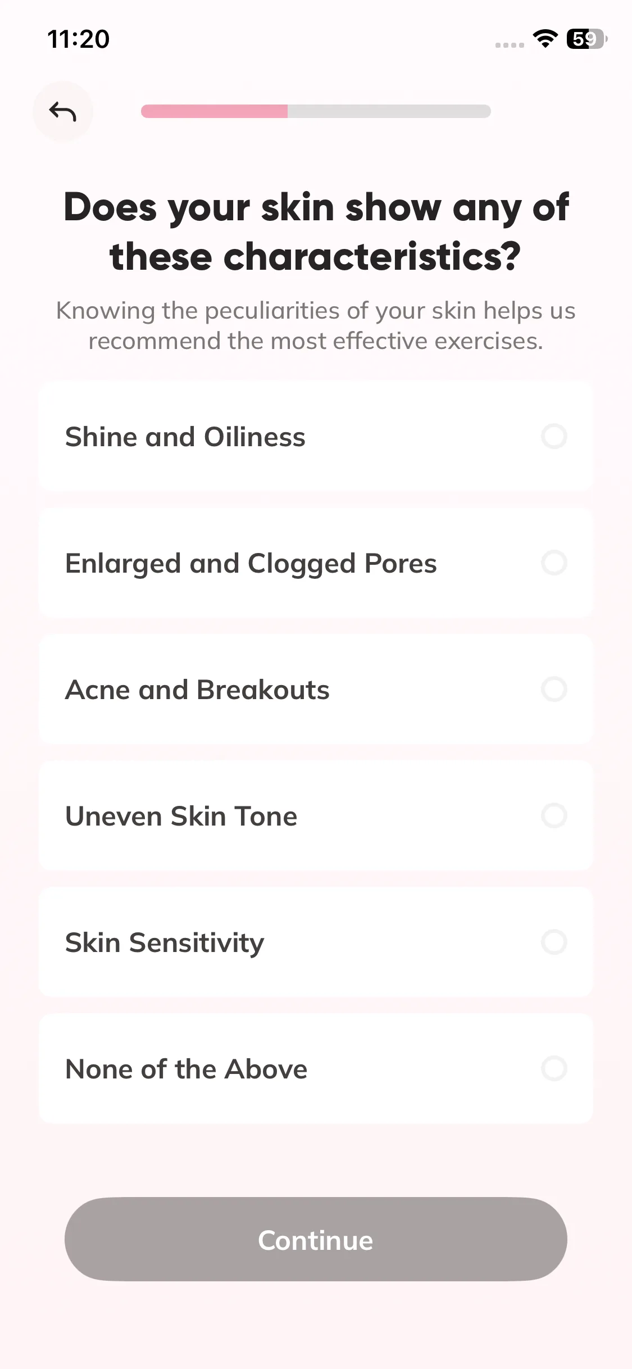Image resolution: width=632 pixels, height=1369 pixels.
Task: Choose the Skin Sensitivity option text
Action: click(x=165, y=943)
